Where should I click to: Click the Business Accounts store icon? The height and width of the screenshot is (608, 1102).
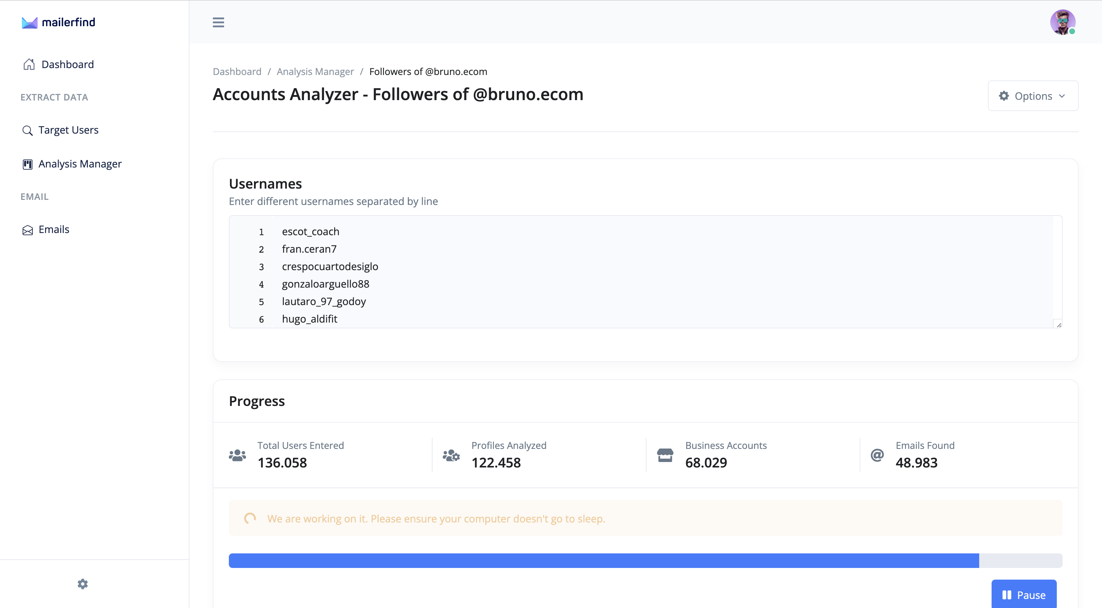(665, 455)
